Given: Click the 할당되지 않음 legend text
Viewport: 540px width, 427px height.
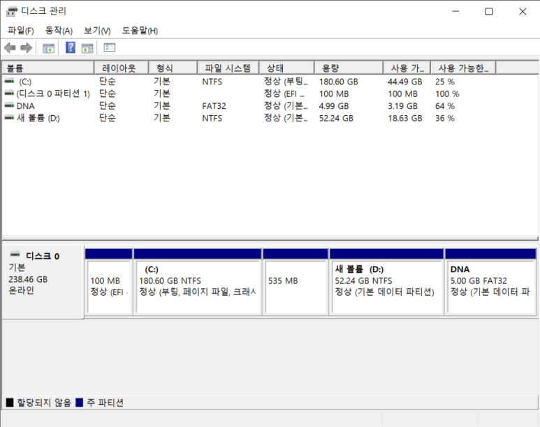Looking at the screenshot, I should coord(44,402).
